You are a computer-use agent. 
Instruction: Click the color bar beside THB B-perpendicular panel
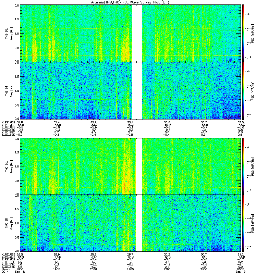point(243,33)
